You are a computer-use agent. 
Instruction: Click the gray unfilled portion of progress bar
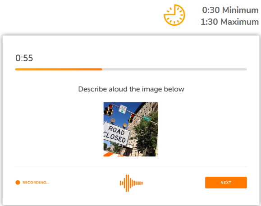click(174, 69)
